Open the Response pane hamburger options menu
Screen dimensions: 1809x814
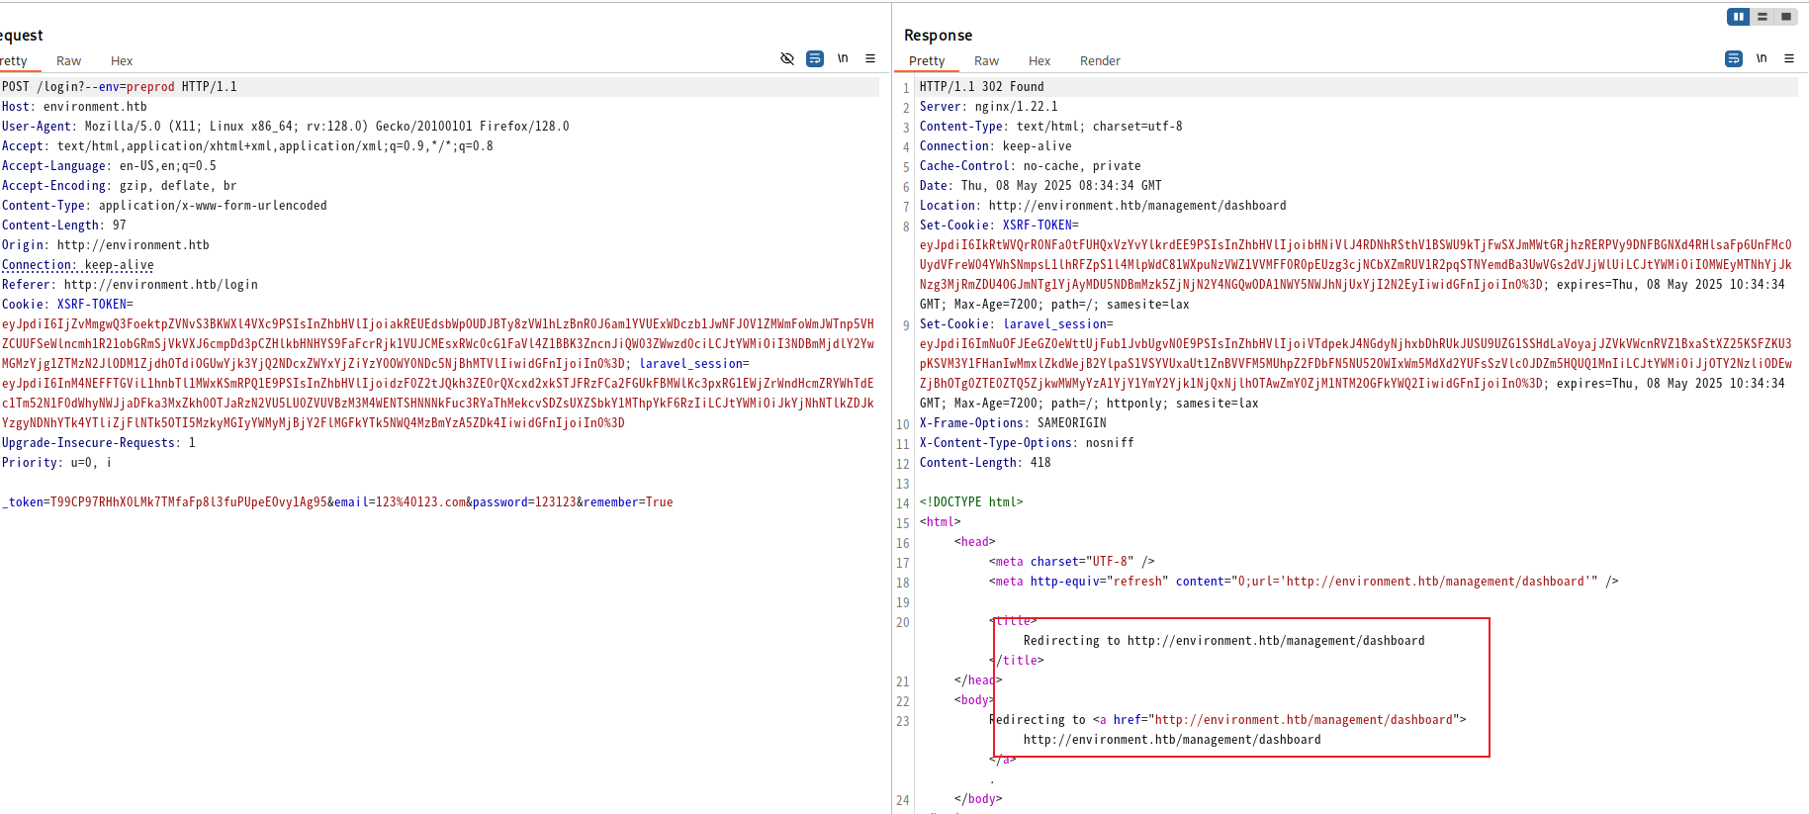coord(1789,58)
